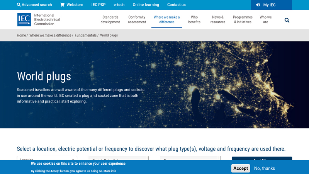Open the Location dropdown
This screenshot has height=174, width=309.
[x=47, y=159]
